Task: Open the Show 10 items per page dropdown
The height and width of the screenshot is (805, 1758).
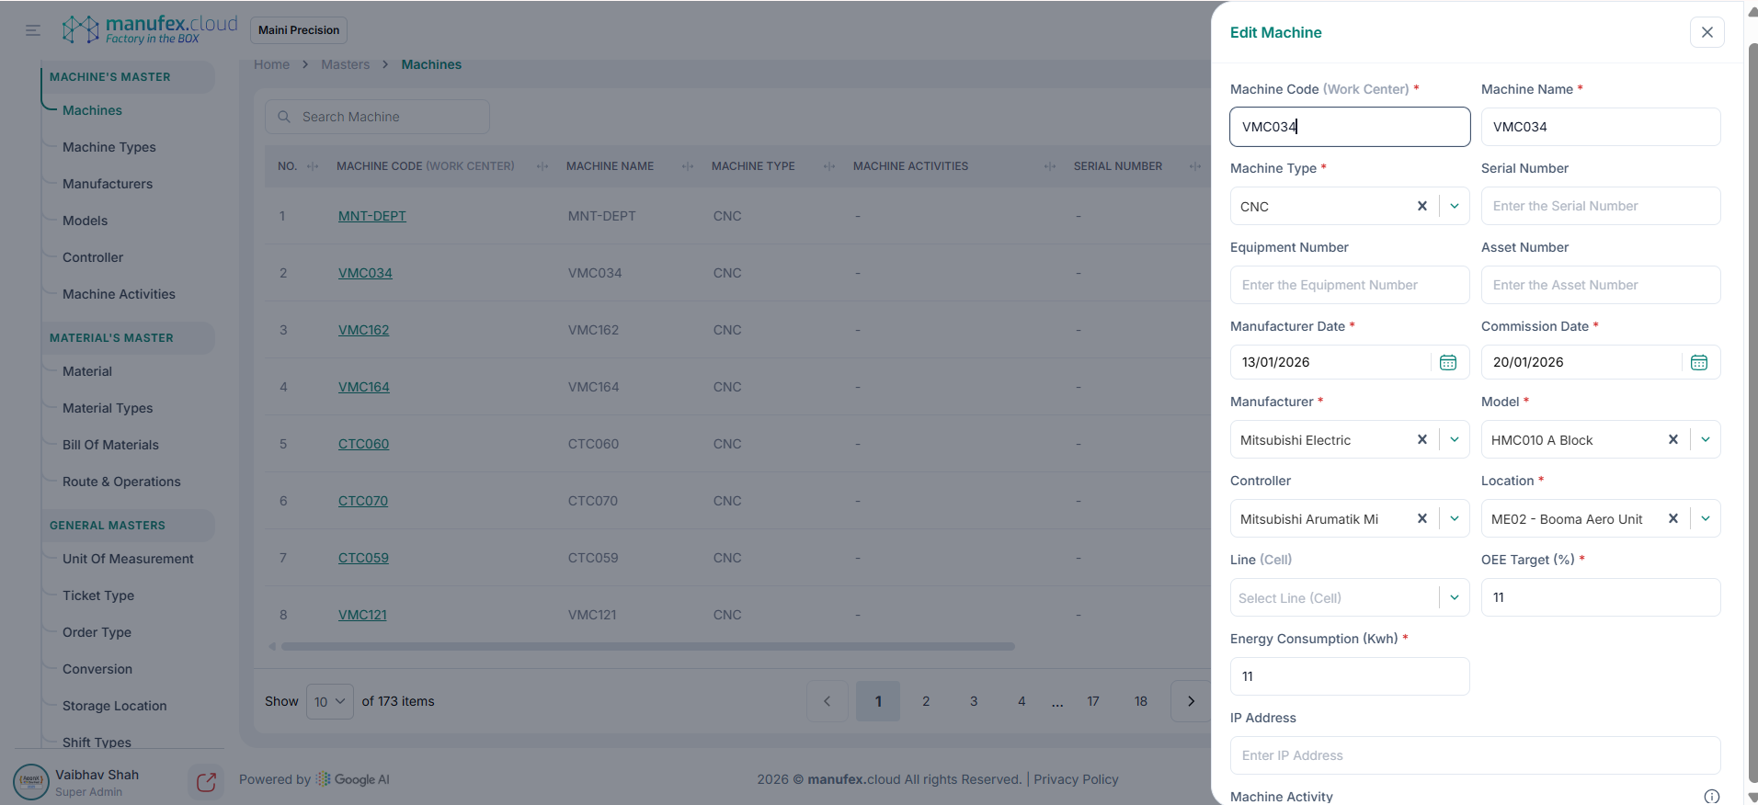Action: click(329, 701)
